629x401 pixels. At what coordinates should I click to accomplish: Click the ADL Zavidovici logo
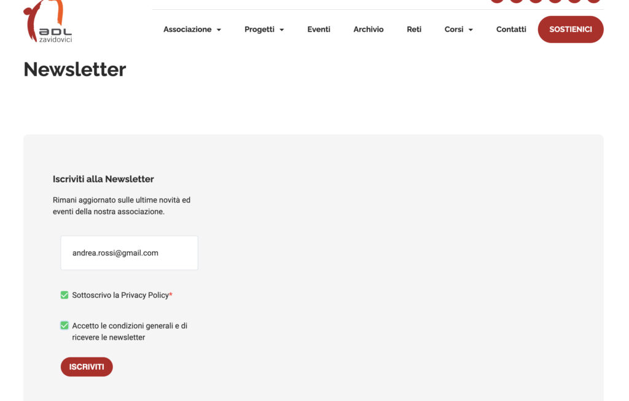(48, 22)
